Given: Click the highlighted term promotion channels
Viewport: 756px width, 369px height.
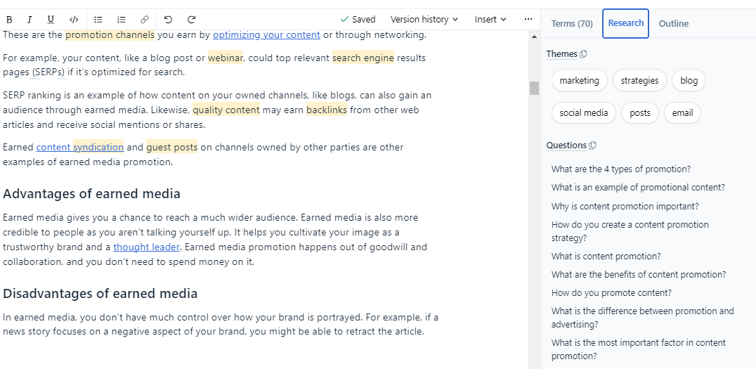Looking at the screenshot, I should point(110,34).
